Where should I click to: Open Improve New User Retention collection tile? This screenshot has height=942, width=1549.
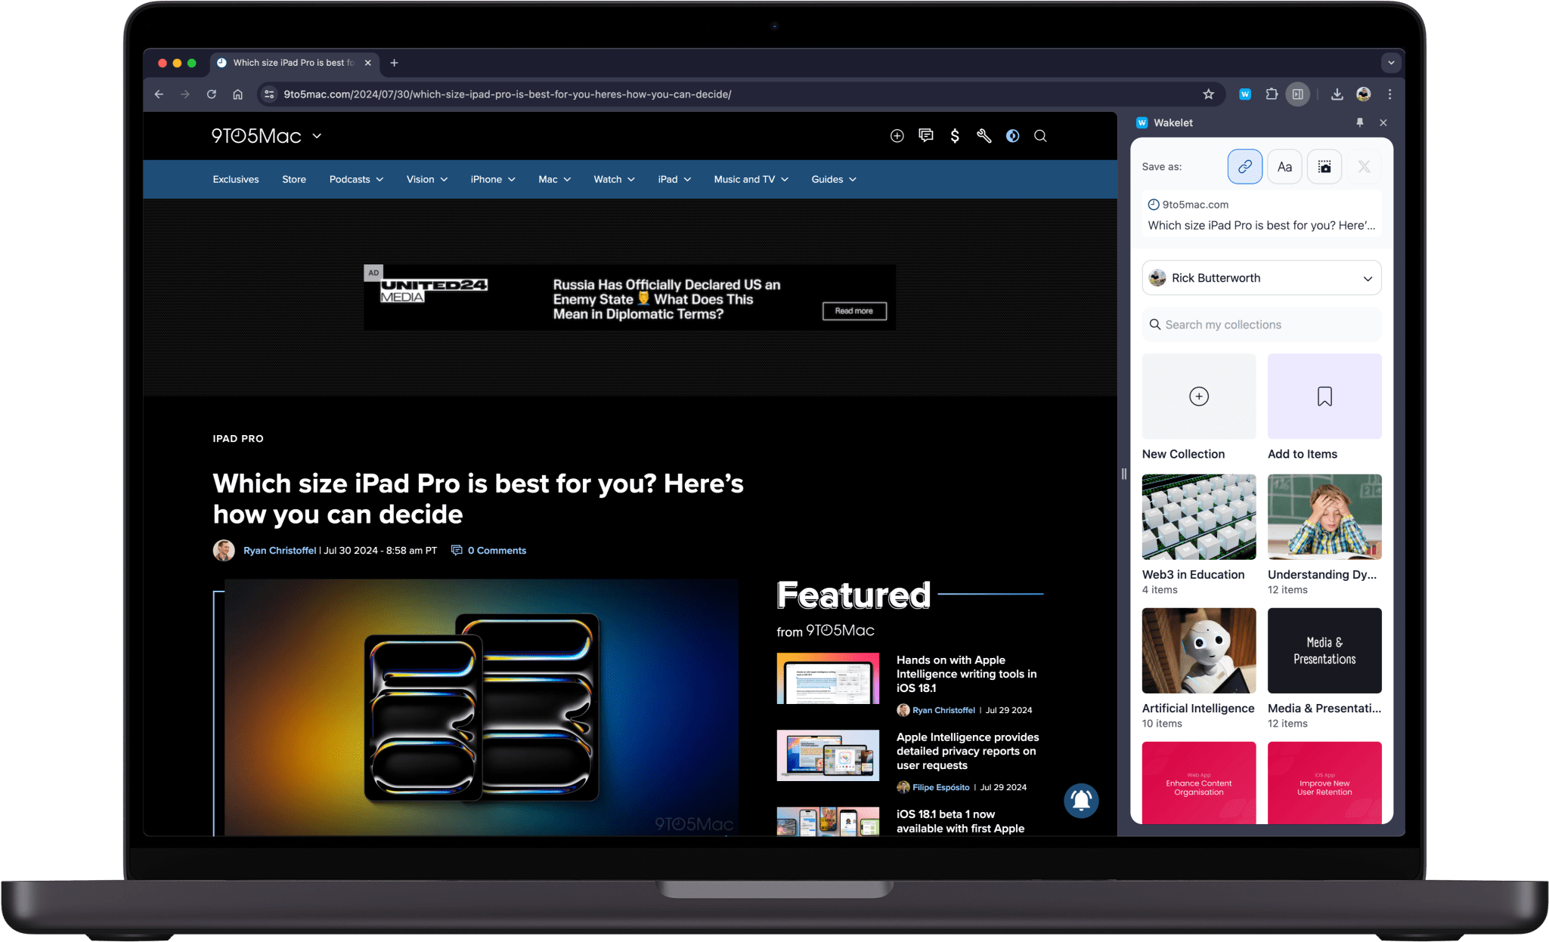pos(1324,783)
